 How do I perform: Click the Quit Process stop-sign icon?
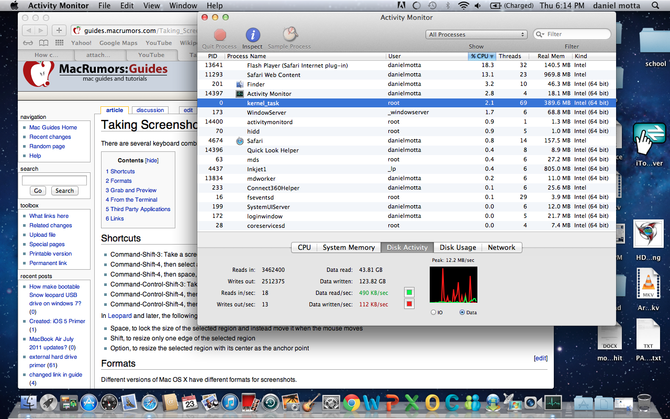(x=220, y=35)
